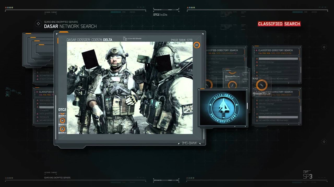Click triangle icon before upper-right Classified Directory title
Viewport: 334px width, 187px height.
[x=257, y=50]
